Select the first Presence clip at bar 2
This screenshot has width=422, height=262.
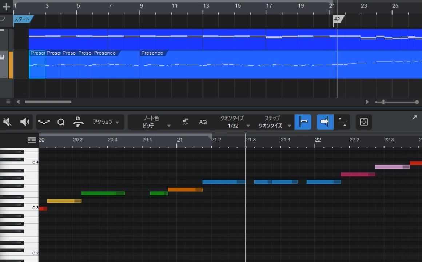(37, 64)
